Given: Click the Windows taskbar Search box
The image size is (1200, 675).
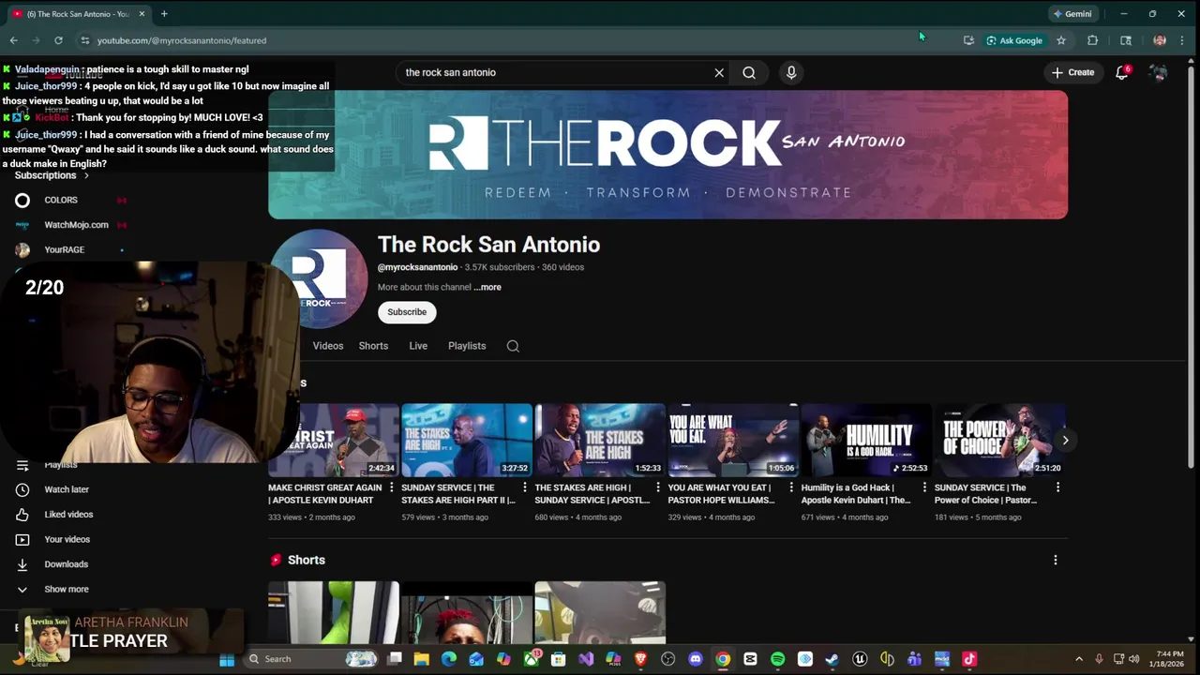Looking at the screenshot, I should coord(310,659).
